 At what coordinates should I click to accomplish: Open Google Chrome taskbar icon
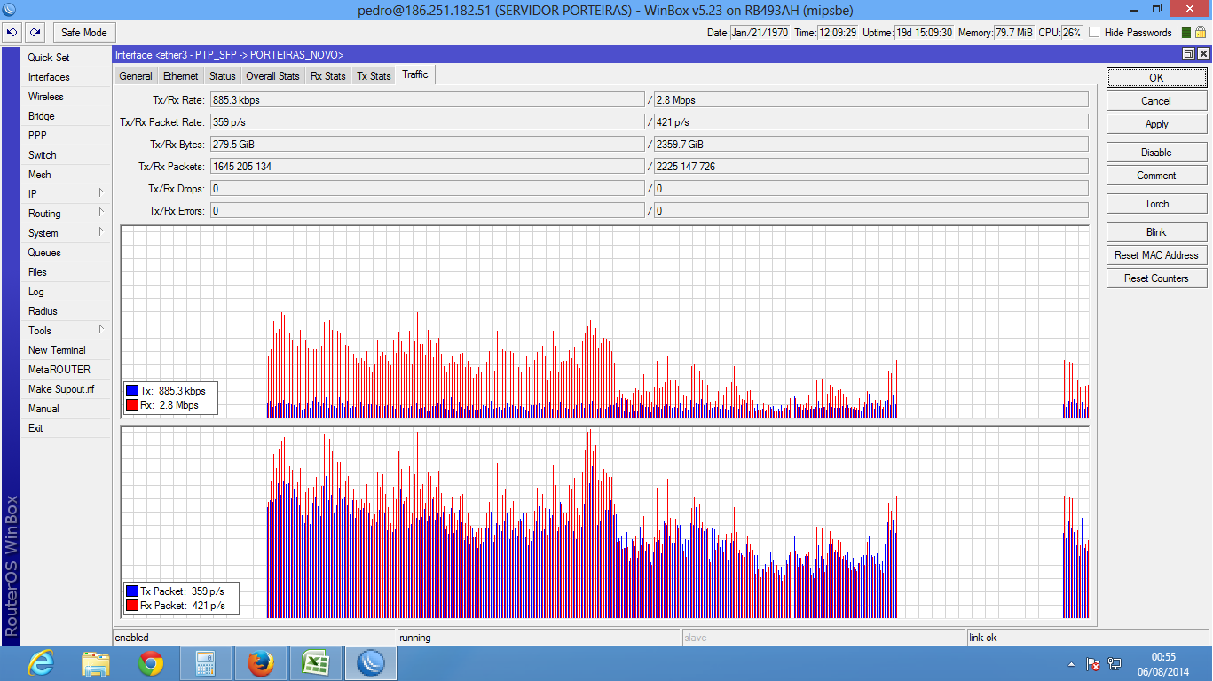coord(151,663)
